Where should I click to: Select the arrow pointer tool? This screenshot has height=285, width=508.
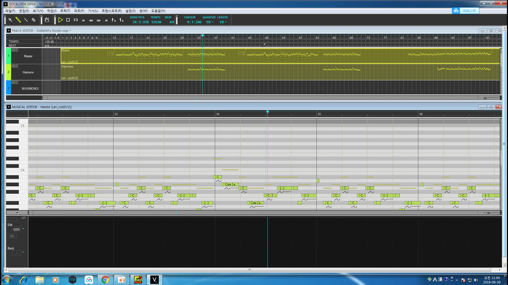(x=11, y=20)
